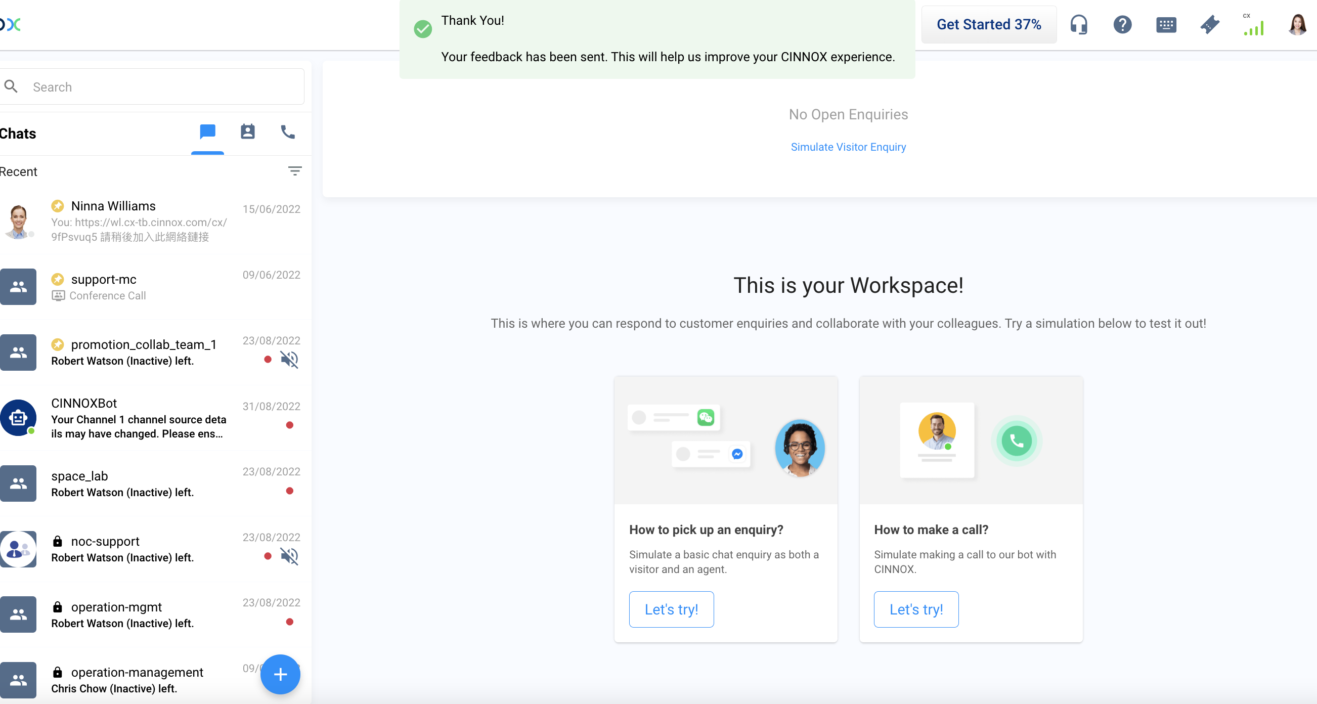Click the ticket icon in the header
1317x704 pixels.
pos(1210,25)
